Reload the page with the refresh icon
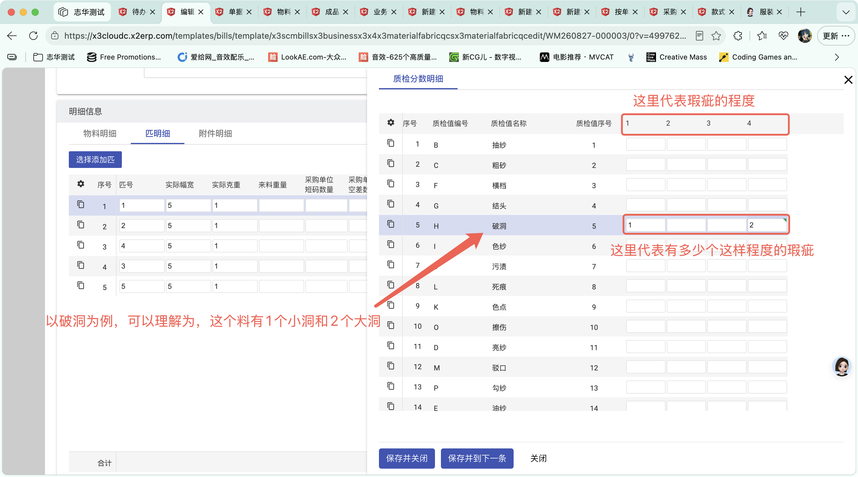The width and height of the screenshot is (858, 477). (x=33, y=36)
